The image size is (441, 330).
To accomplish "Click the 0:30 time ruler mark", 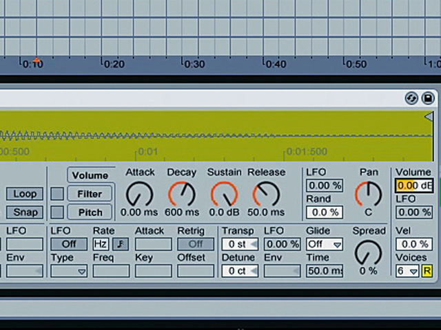I will coord(194,64).
